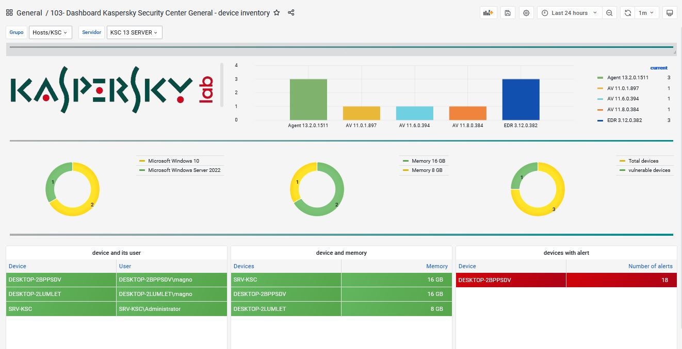
Task: Zoom out the time range
Action: point(609,13)
